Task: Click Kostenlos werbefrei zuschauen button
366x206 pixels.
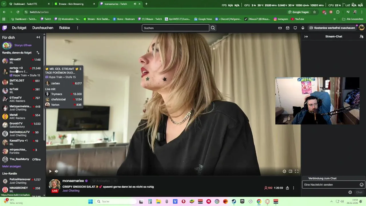Action: tap(332, 28)
